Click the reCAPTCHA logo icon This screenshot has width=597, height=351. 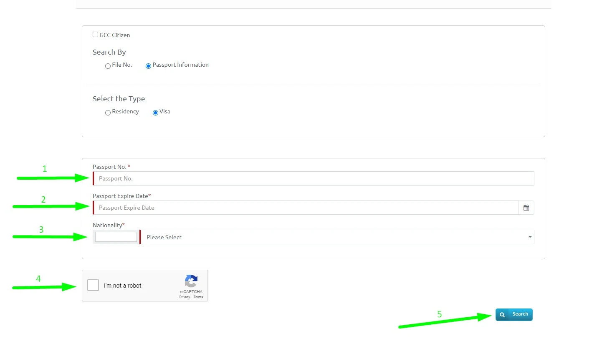[x=191, y=281]
